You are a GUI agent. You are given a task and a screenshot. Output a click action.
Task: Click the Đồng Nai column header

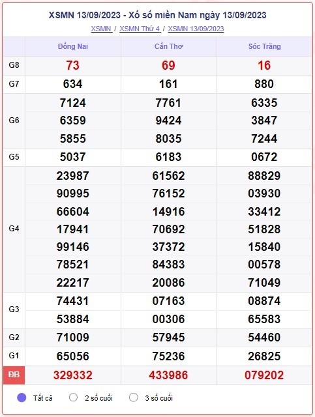[72, 46]
